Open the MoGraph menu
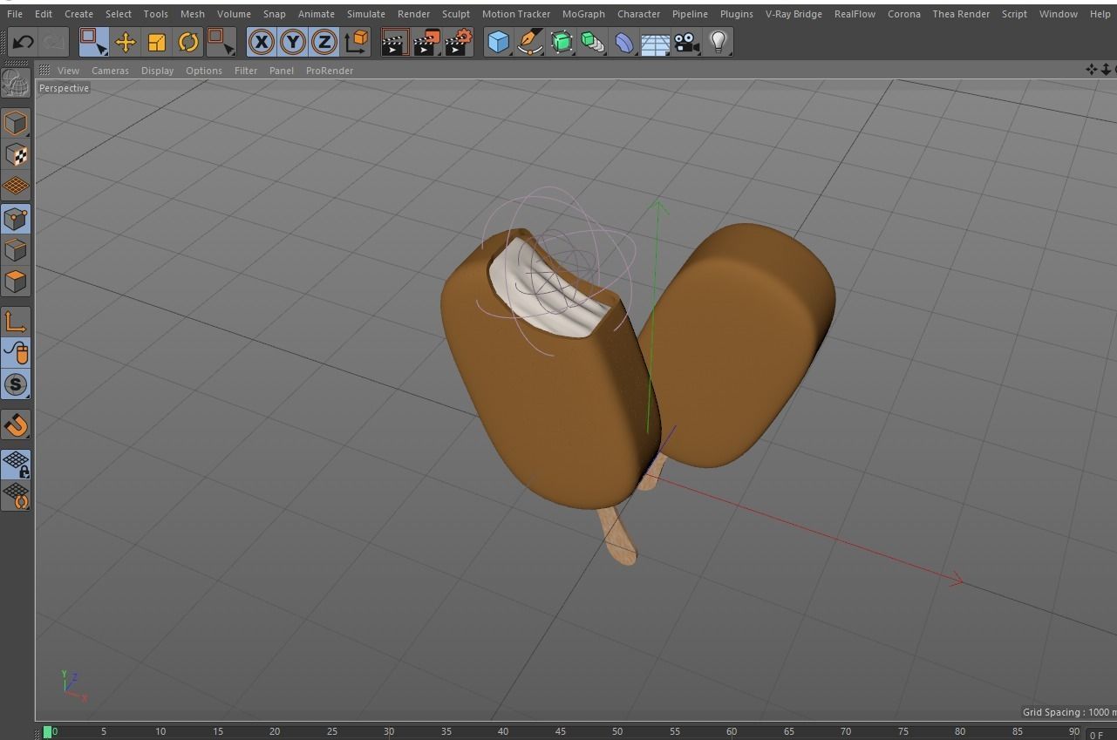 [x=583, y=14]
